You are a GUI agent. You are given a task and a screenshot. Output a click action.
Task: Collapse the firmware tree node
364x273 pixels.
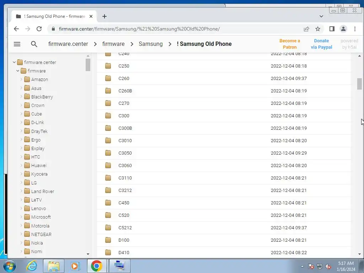click(x=18, y=71)
